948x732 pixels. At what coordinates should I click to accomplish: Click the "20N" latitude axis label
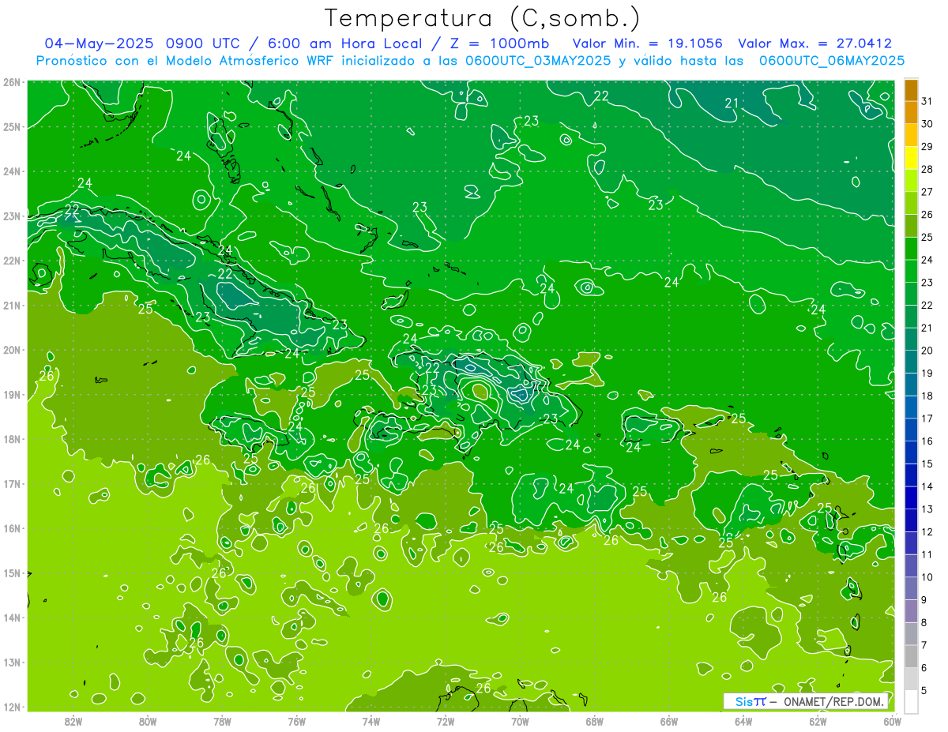pyautogui.click(x=13, y=350)
